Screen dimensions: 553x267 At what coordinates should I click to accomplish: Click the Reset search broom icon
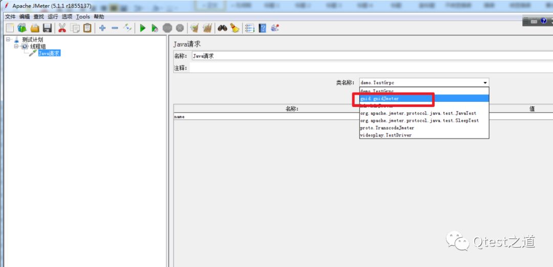point(235,28)
